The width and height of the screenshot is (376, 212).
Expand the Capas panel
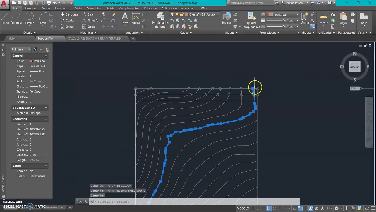(x=186, y=33)
